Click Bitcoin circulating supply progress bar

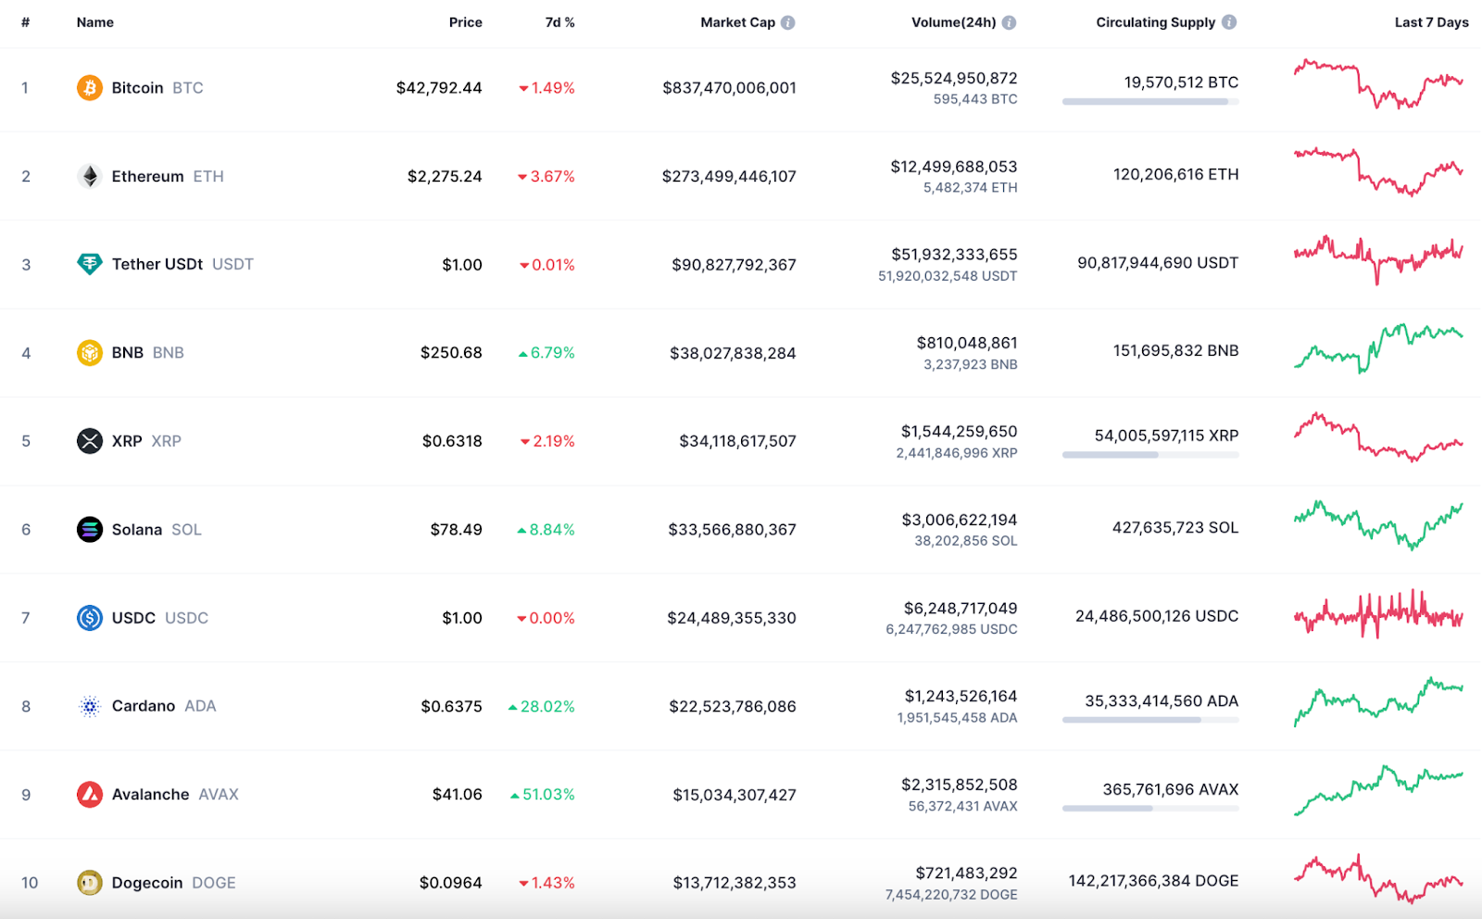[1150, 102]
